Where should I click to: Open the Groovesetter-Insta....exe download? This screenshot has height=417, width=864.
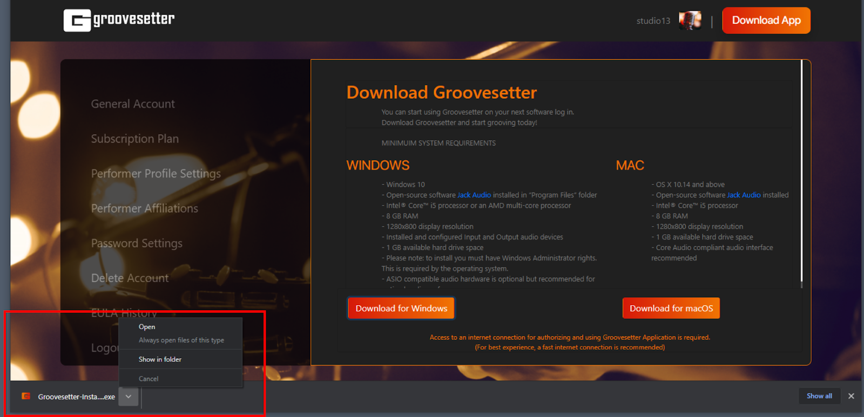(76, 397)
